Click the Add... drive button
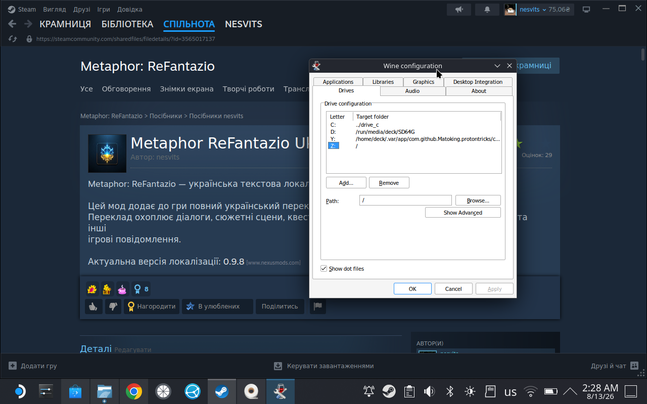This screenshot has height=404, width=647. pyautogui.click(x=346, y=183)
